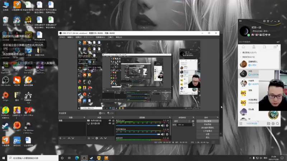Remove selected source with minus icon
Image resolution: width=287 pixels, height=161 pixels.
pyautogui.click(x=93, y=138)
